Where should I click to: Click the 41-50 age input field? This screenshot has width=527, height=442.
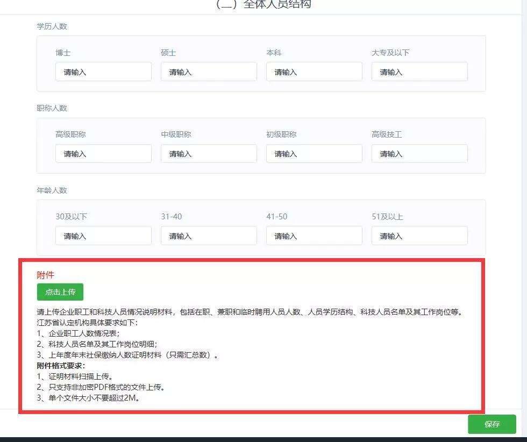point(314,236)
